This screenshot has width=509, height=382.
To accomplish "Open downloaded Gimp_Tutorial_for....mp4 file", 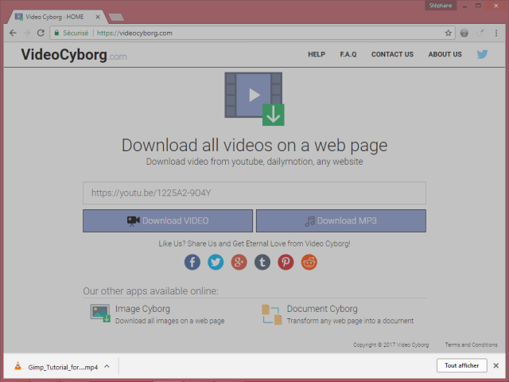I will [x=63, y=367].
